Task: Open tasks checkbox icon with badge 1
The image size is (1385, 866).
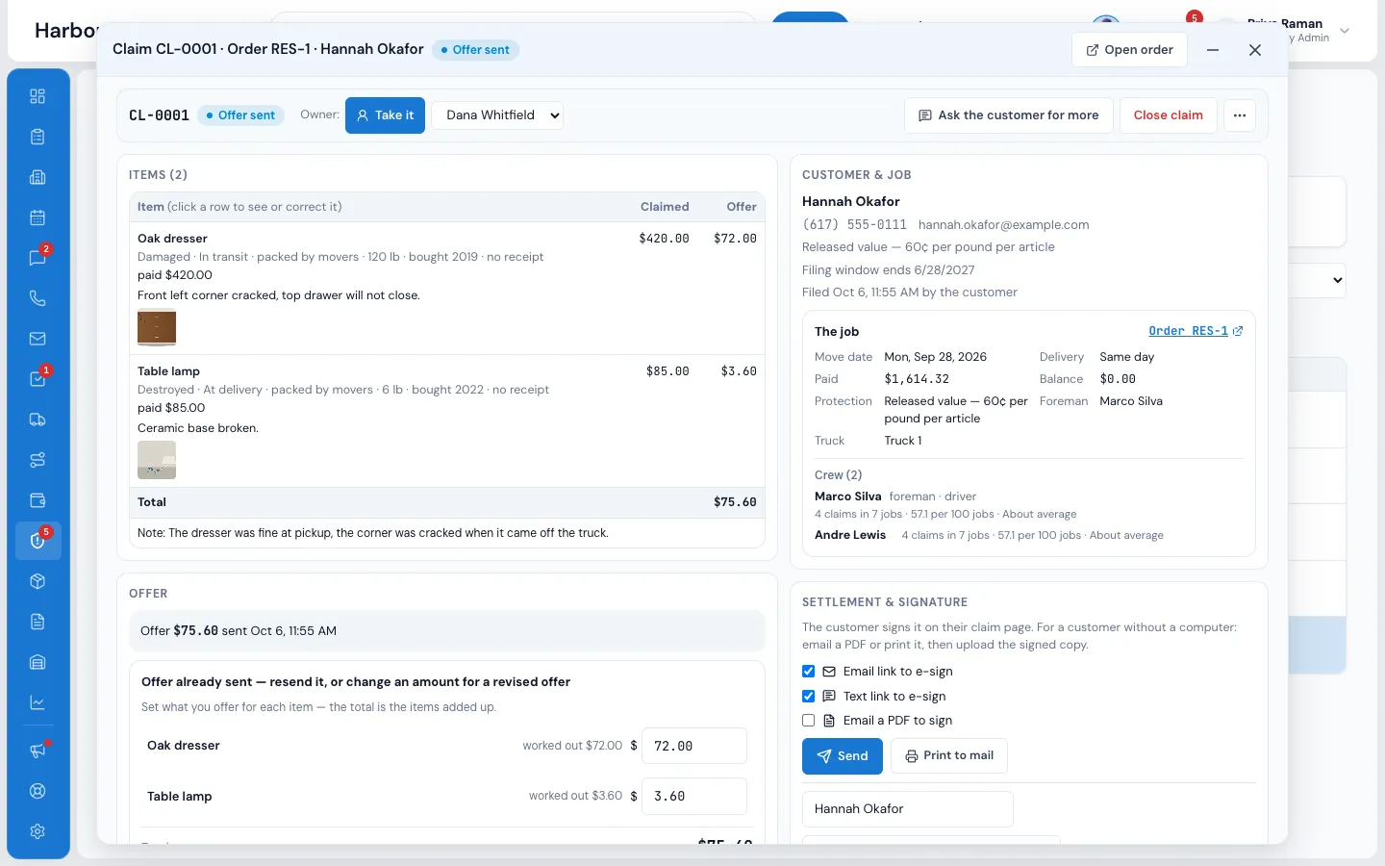Action: click(38, 379)
